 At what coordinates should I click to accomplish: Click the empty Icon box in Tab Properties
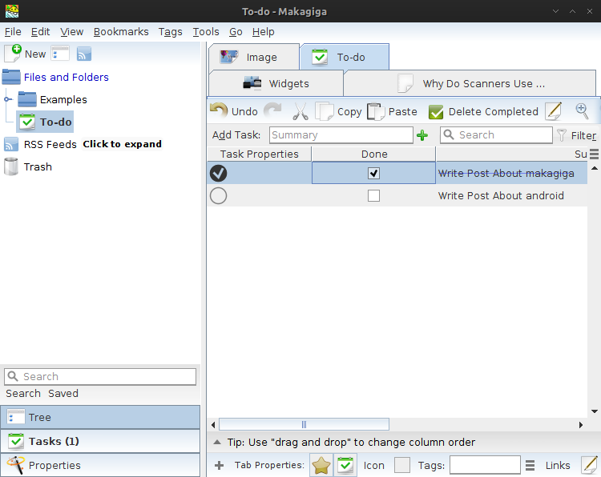point(402,465)
